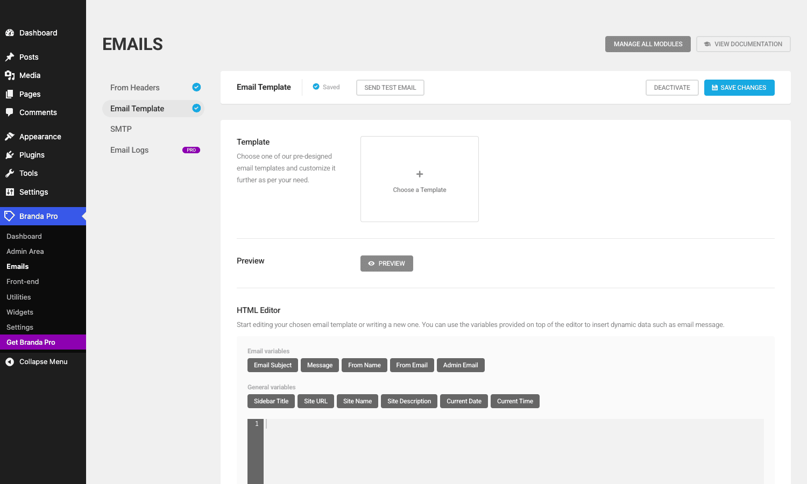The height and width of the screenshot is (484, 807).
Task: Click Get Branda Pro link
Action: tap(43, 342)
